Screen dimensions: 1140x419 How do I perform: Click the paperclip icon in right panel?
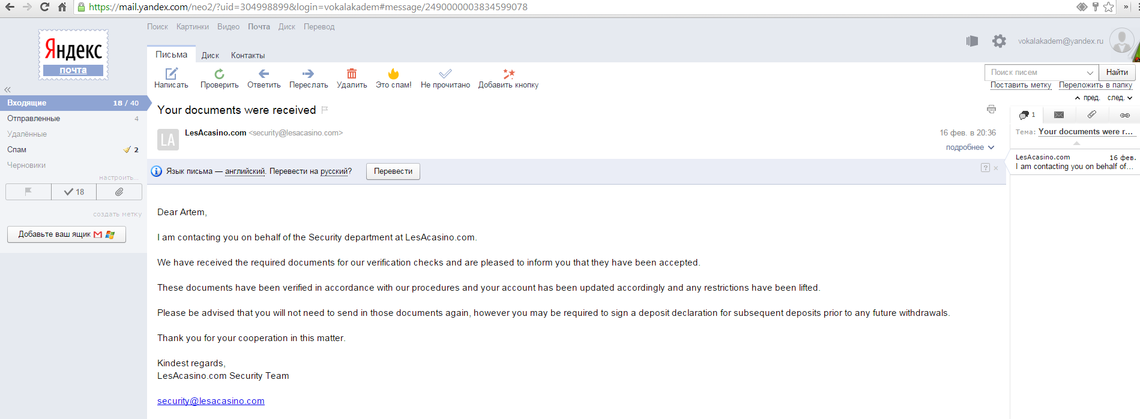1092,114
